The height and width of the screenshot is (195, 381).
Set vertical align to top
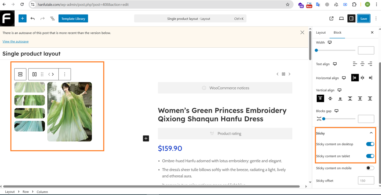click(320, 98)
